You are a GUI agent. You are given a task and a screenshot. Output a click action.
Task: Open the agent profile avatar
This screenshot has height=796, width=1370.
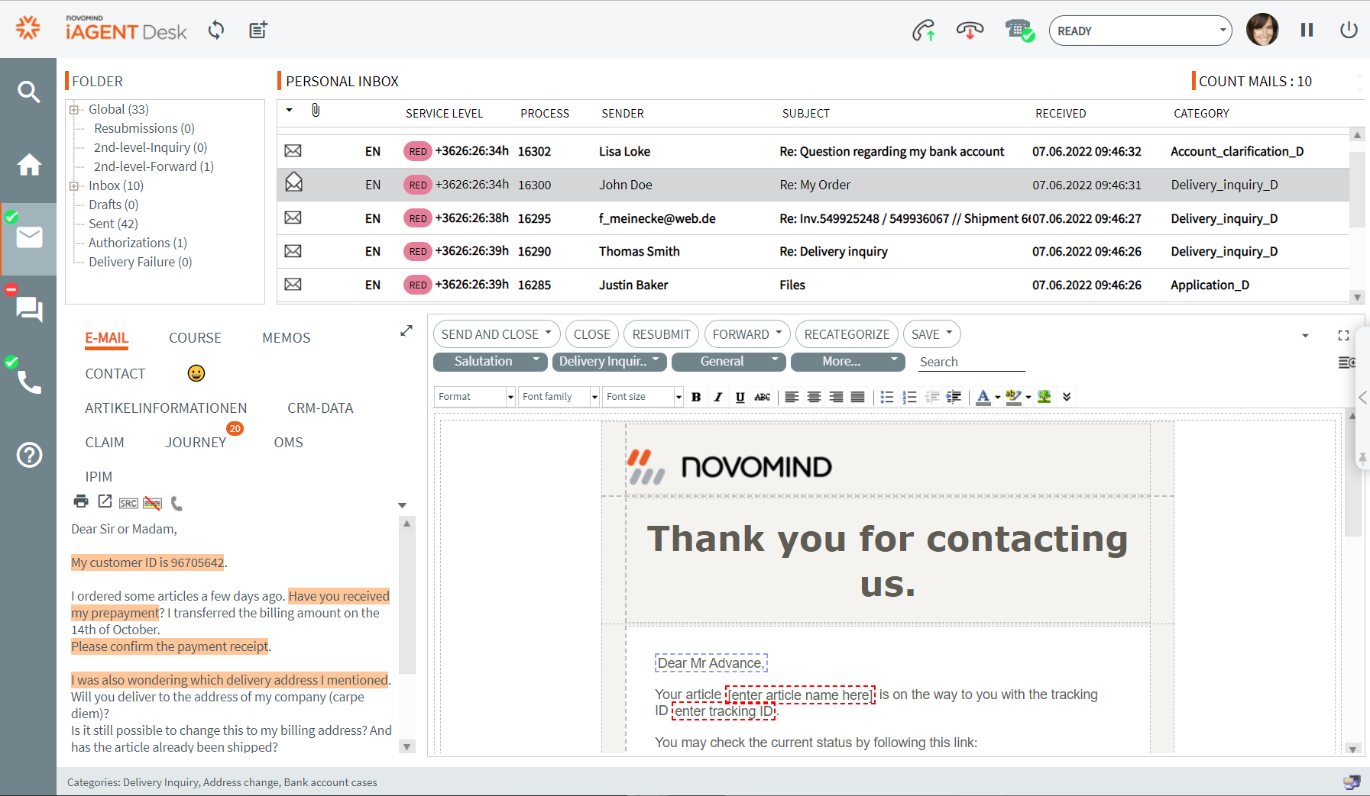(x=1262, y=31)
